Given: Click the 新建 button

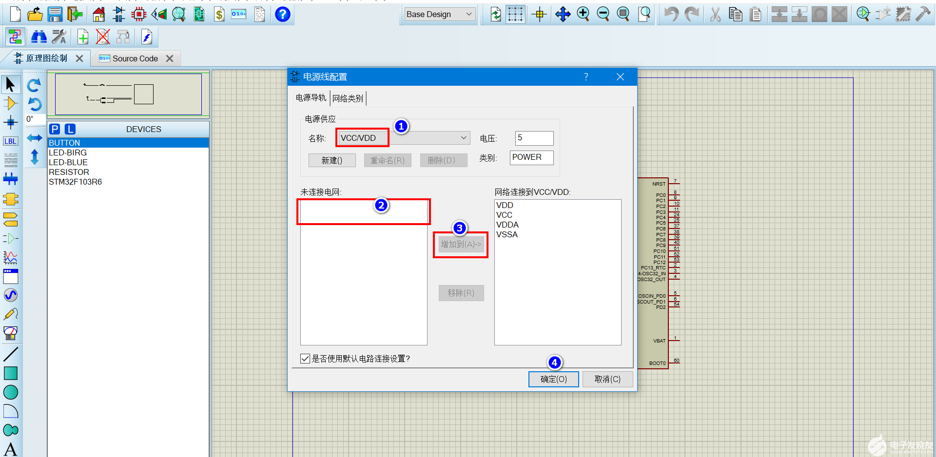Looking at the screenshot, I should click(x=332, y=160).
